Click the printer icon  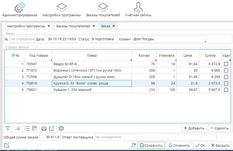coord(44,128)
